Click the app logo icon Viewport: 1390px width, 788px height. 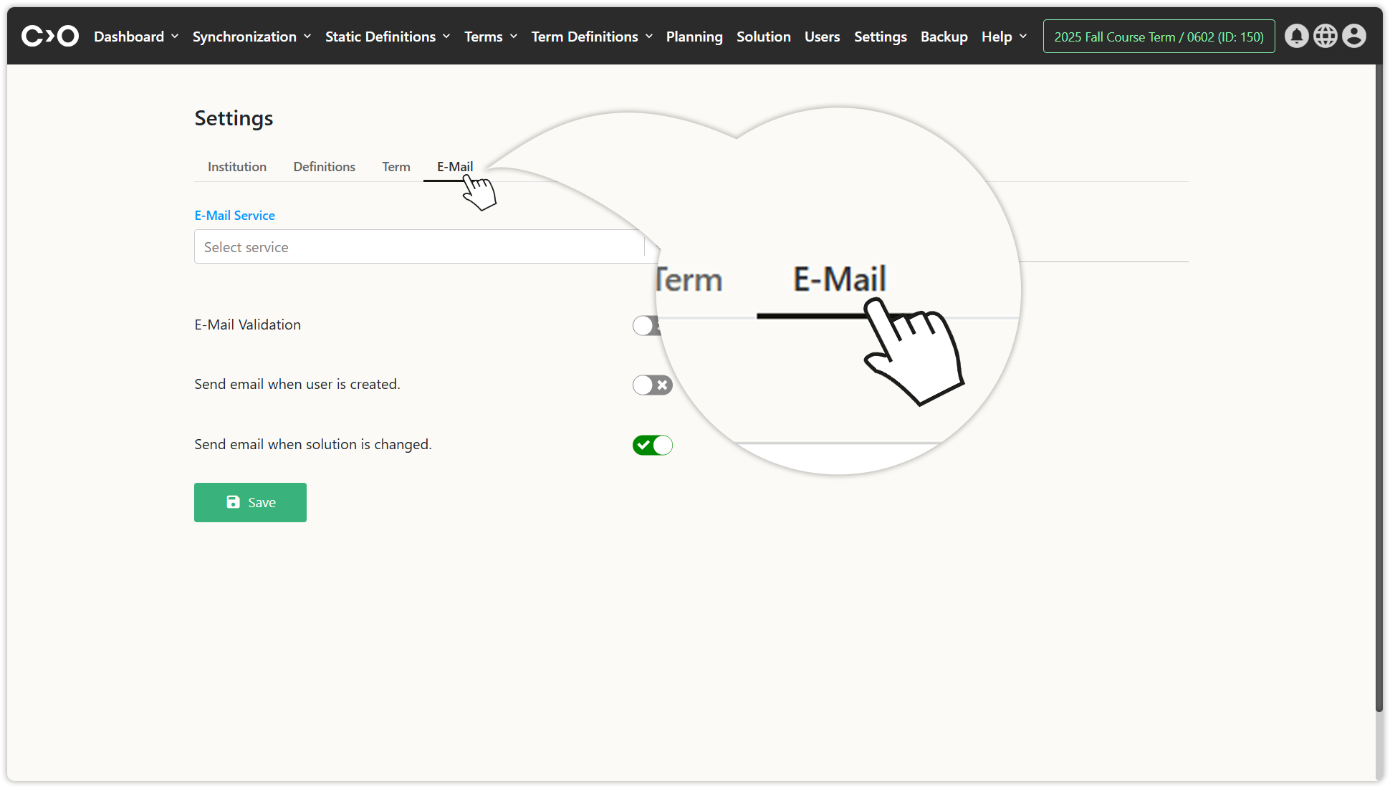coord(49,36)
